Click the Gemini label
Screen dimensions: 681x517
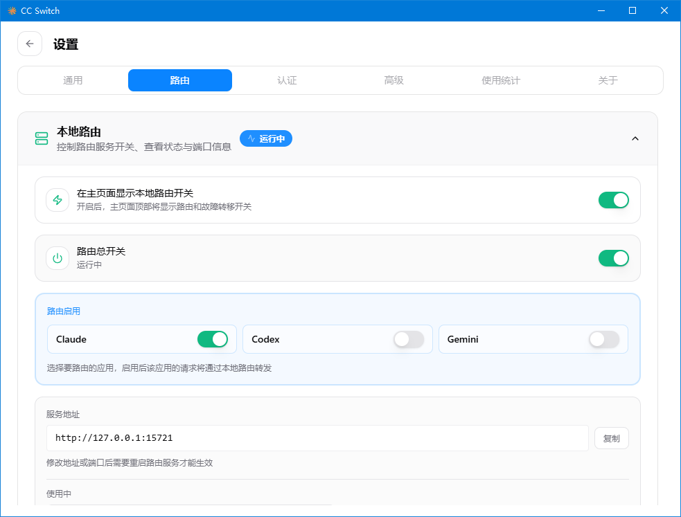(x=463, y=339)
